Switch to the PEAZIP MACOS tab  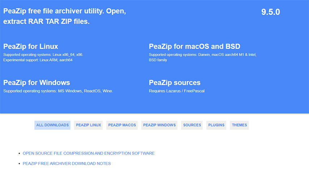[122, 125]
